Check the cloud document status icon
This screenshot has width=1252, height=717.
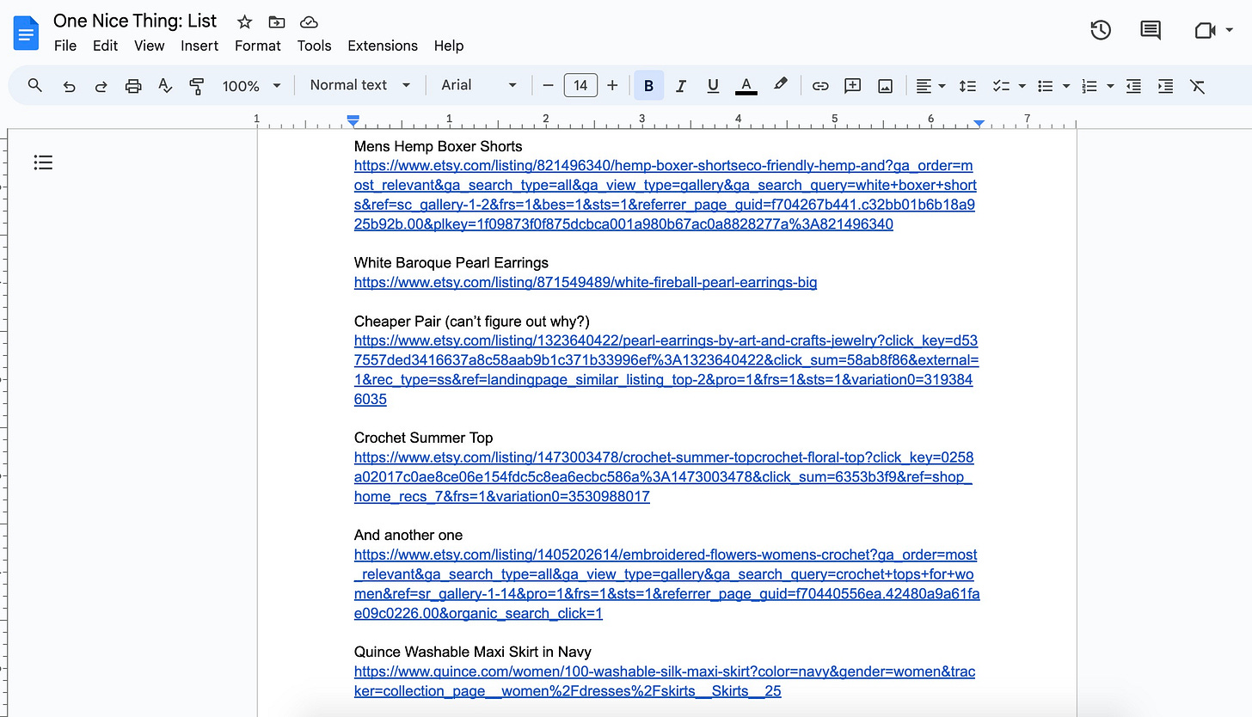[308, 22]
